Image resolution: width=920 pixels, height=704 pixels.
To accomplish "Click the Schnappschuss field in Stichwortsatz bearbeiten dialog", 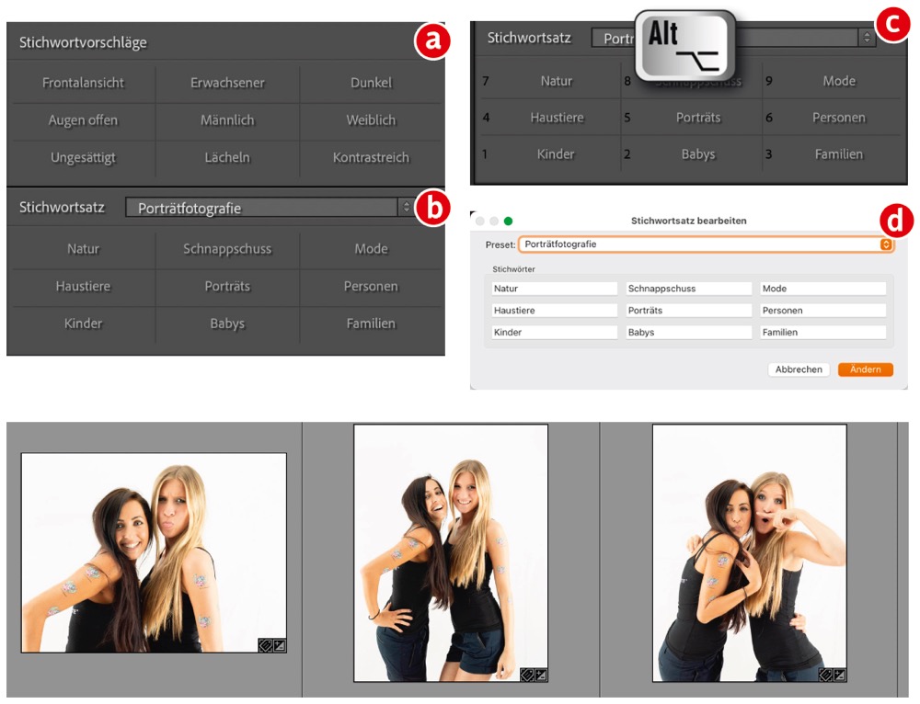I will [x=689, y=289].
